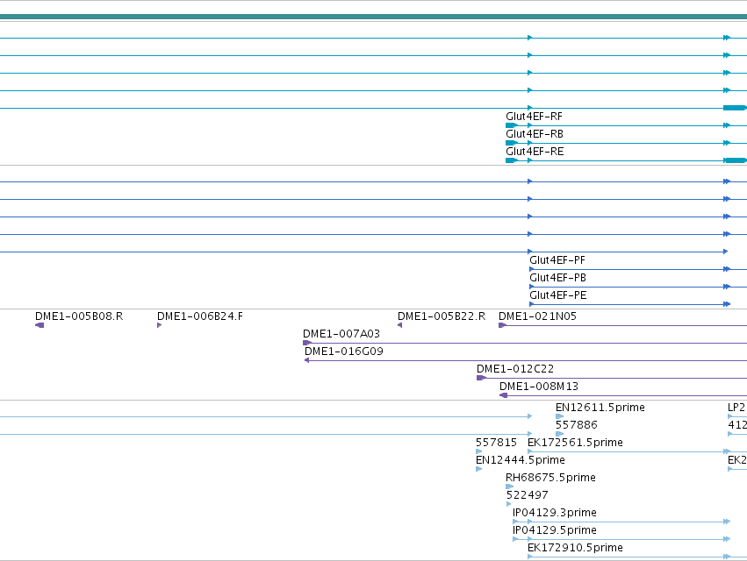The image size is (747, 561).
Task: Click the EK172561.5prime EST label
Action: click(x=575, y=443)
